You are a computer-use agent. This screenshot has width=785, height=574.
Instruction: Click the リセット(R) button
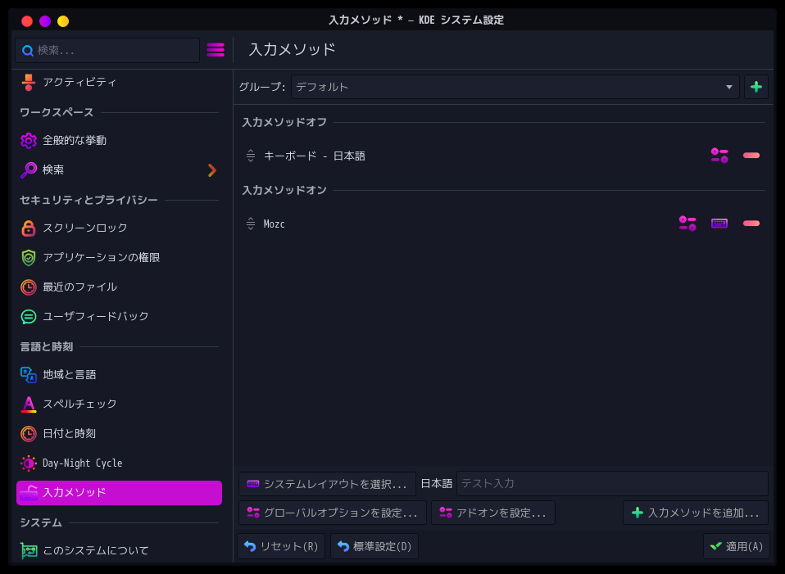(281, 546)
